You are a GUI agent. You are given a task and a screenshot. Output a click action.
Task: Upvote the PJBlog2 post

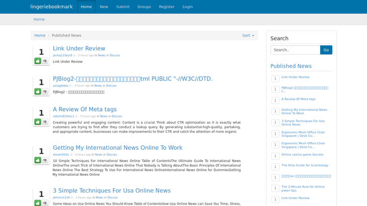(38, 91)
